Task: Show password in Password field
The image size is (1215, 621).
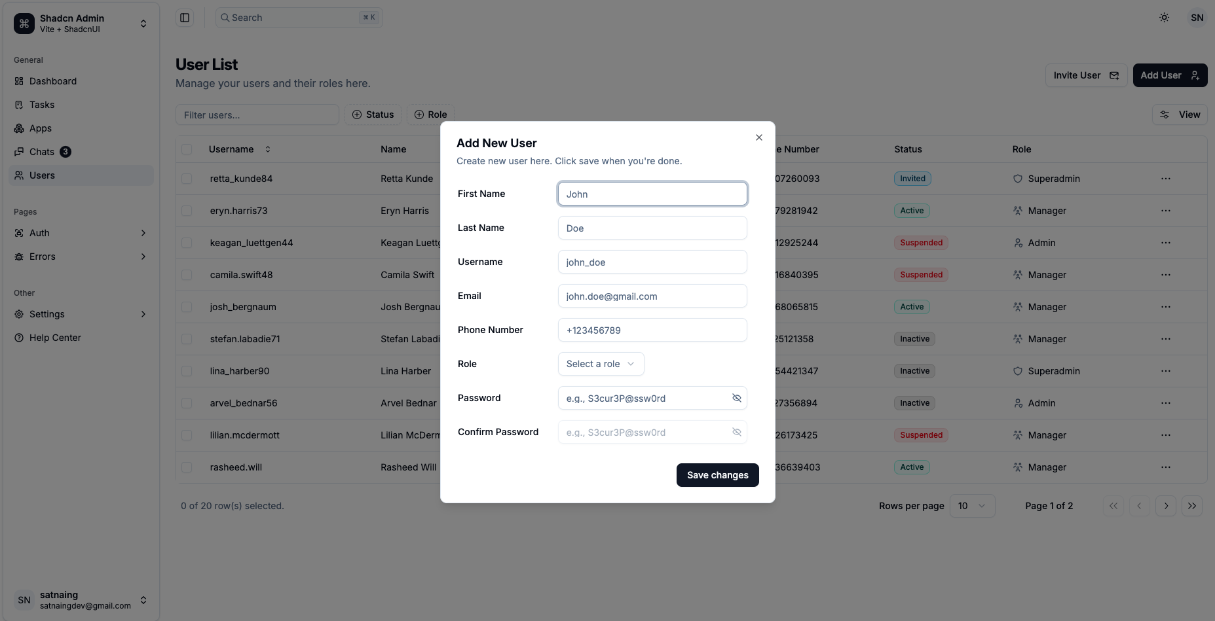Action: pos(736,398)
